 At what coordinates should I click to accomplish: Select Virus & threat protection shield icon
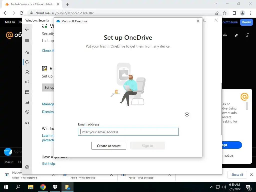tap(27, 62)
